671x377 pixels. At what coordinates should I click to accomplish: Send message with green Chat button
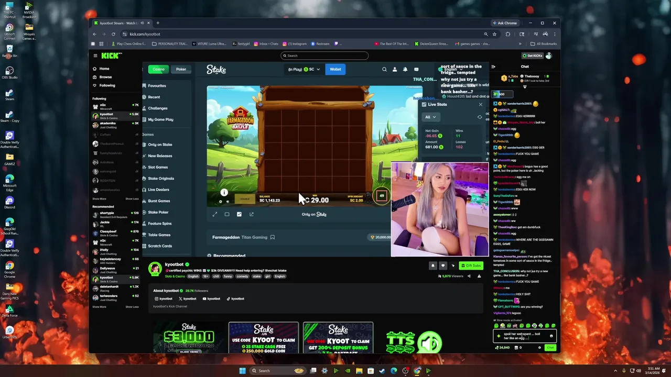pos(550,348)
